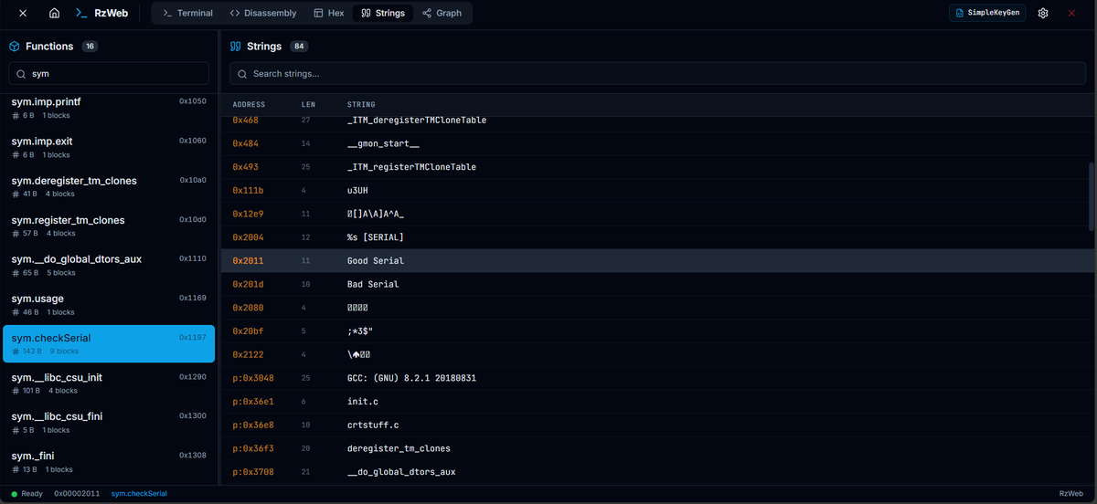
Task: Click address 0x484
Action: pyautogui.click(x=245, y=143)
